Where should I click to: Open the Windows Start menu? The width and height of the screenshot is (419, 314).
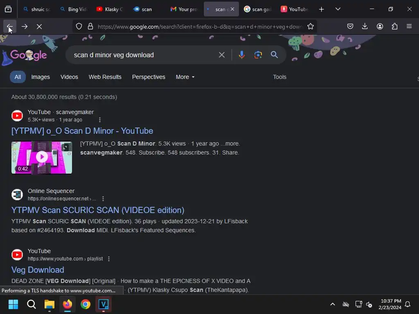tap(13, 304)
